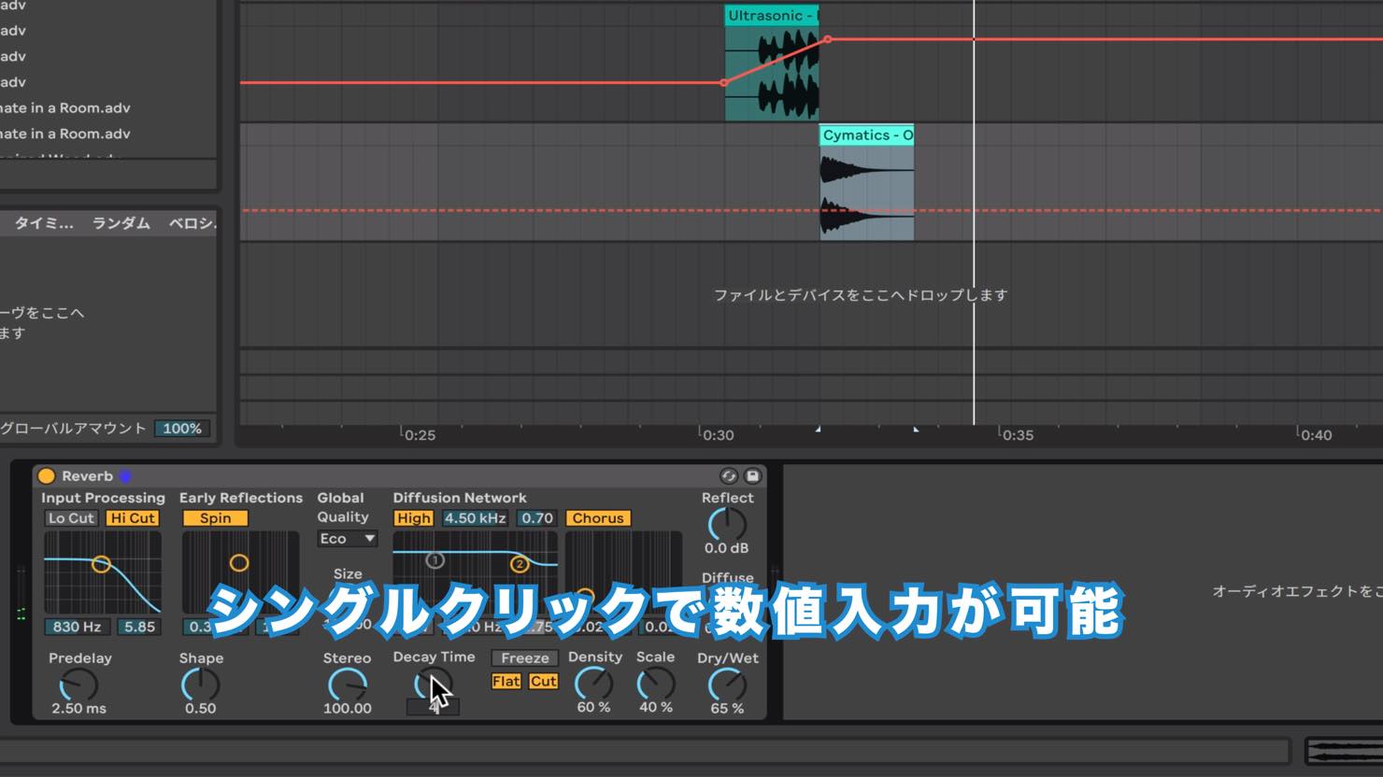Click the global amount 100% field

click(182, 429)
